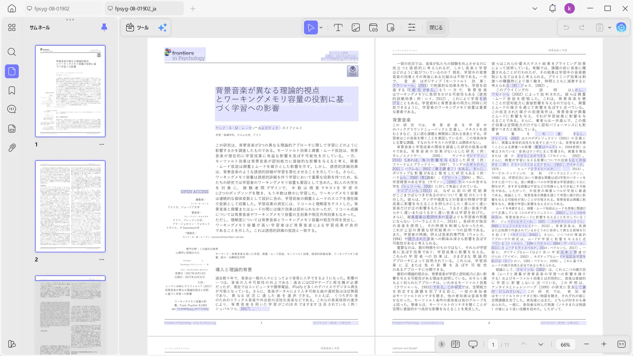Fit page to actual size 1:1

click(621, 344)
